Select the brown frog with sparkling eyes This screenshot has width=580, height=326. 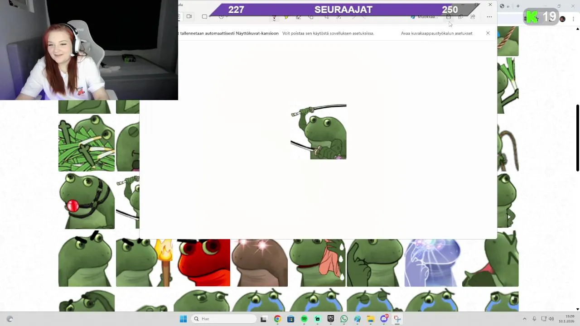[x=260, y=263]
